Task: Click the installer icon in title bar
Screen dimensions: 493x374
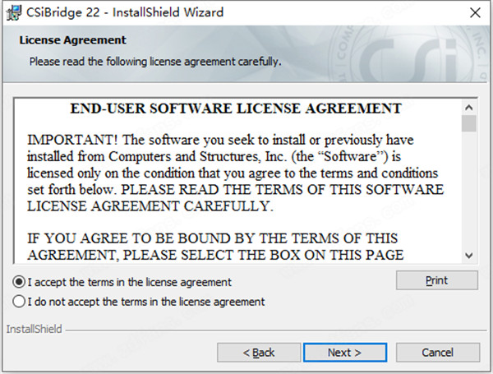Action: click(x=14, y=12)
